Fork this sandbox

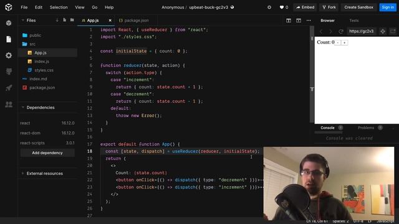point(329,7)
